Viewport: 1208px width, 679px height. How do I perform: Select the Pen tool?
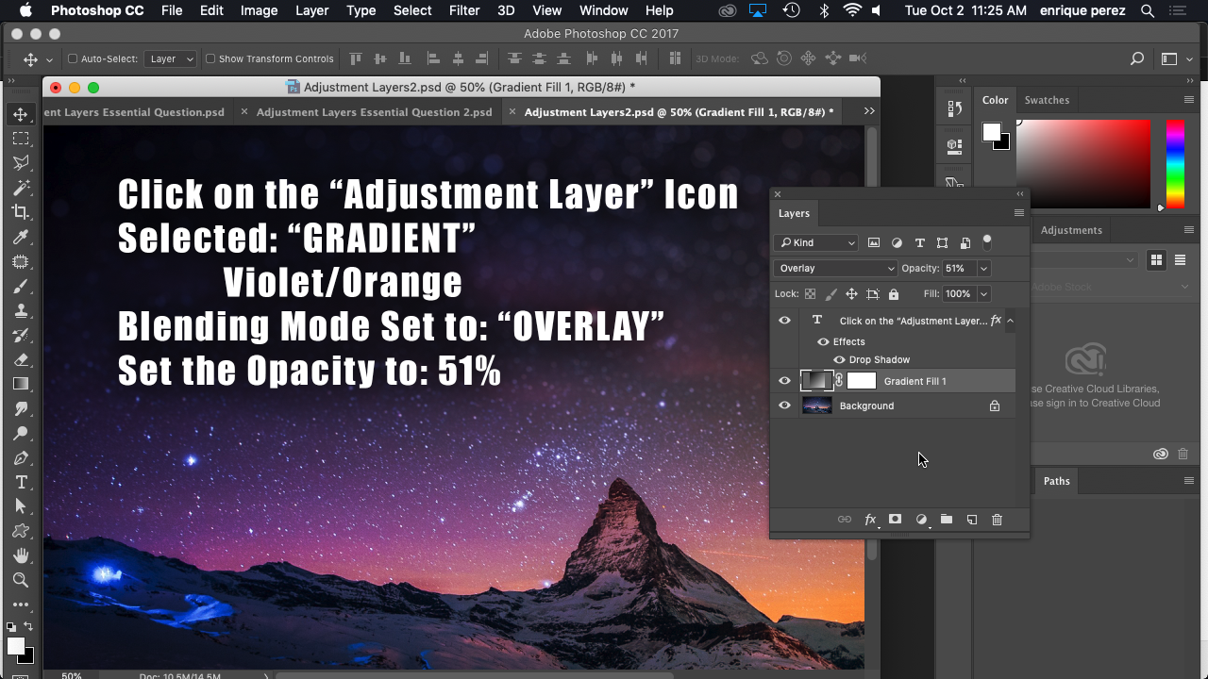pyautogui.click(x=21, y=457)
